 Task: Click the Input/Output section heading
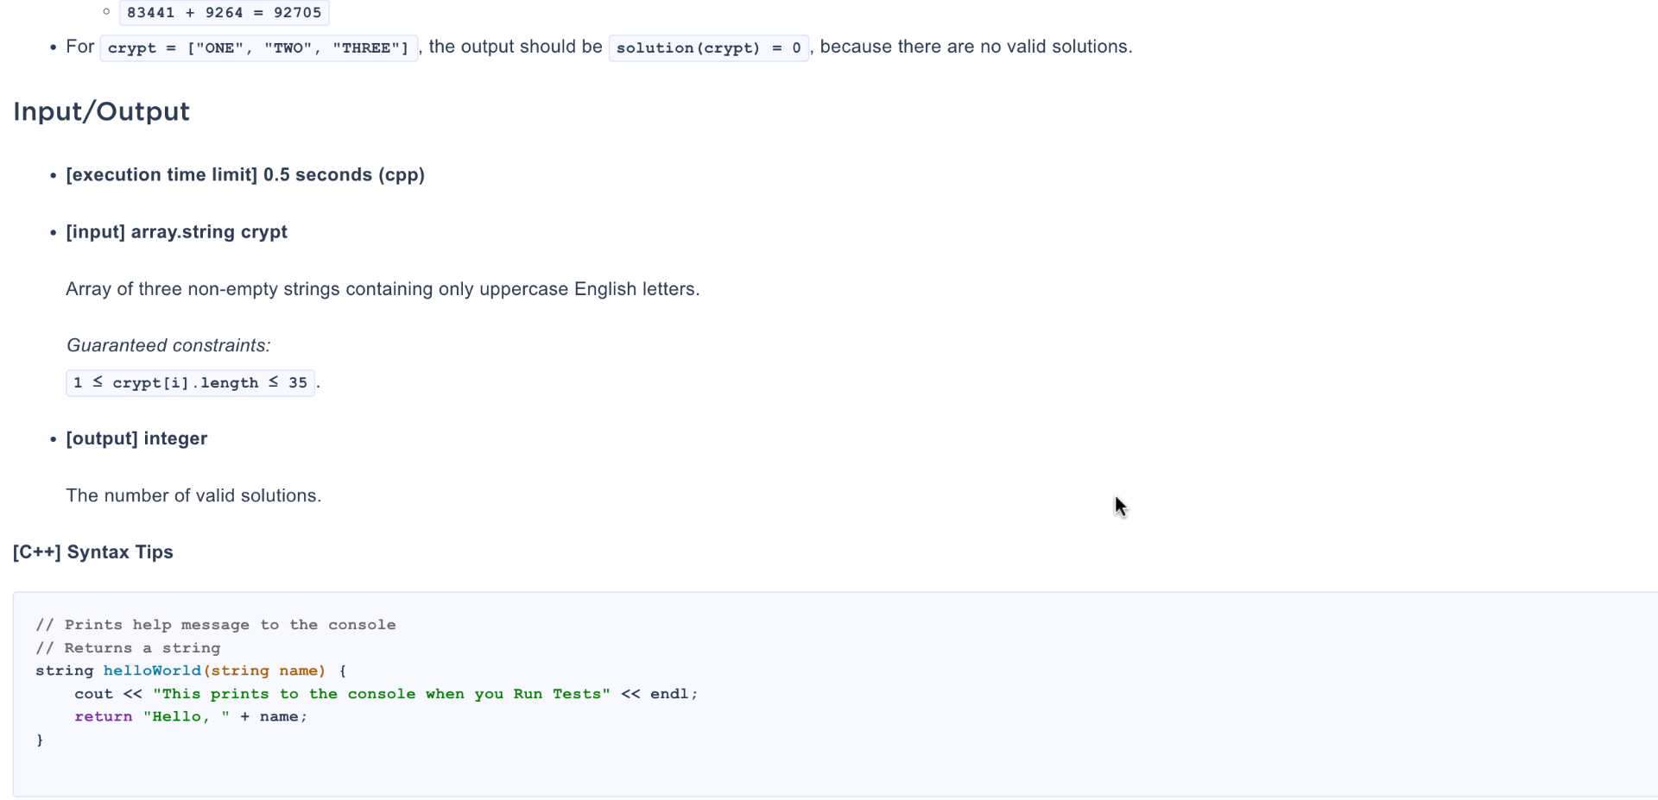tap(101, 110)
